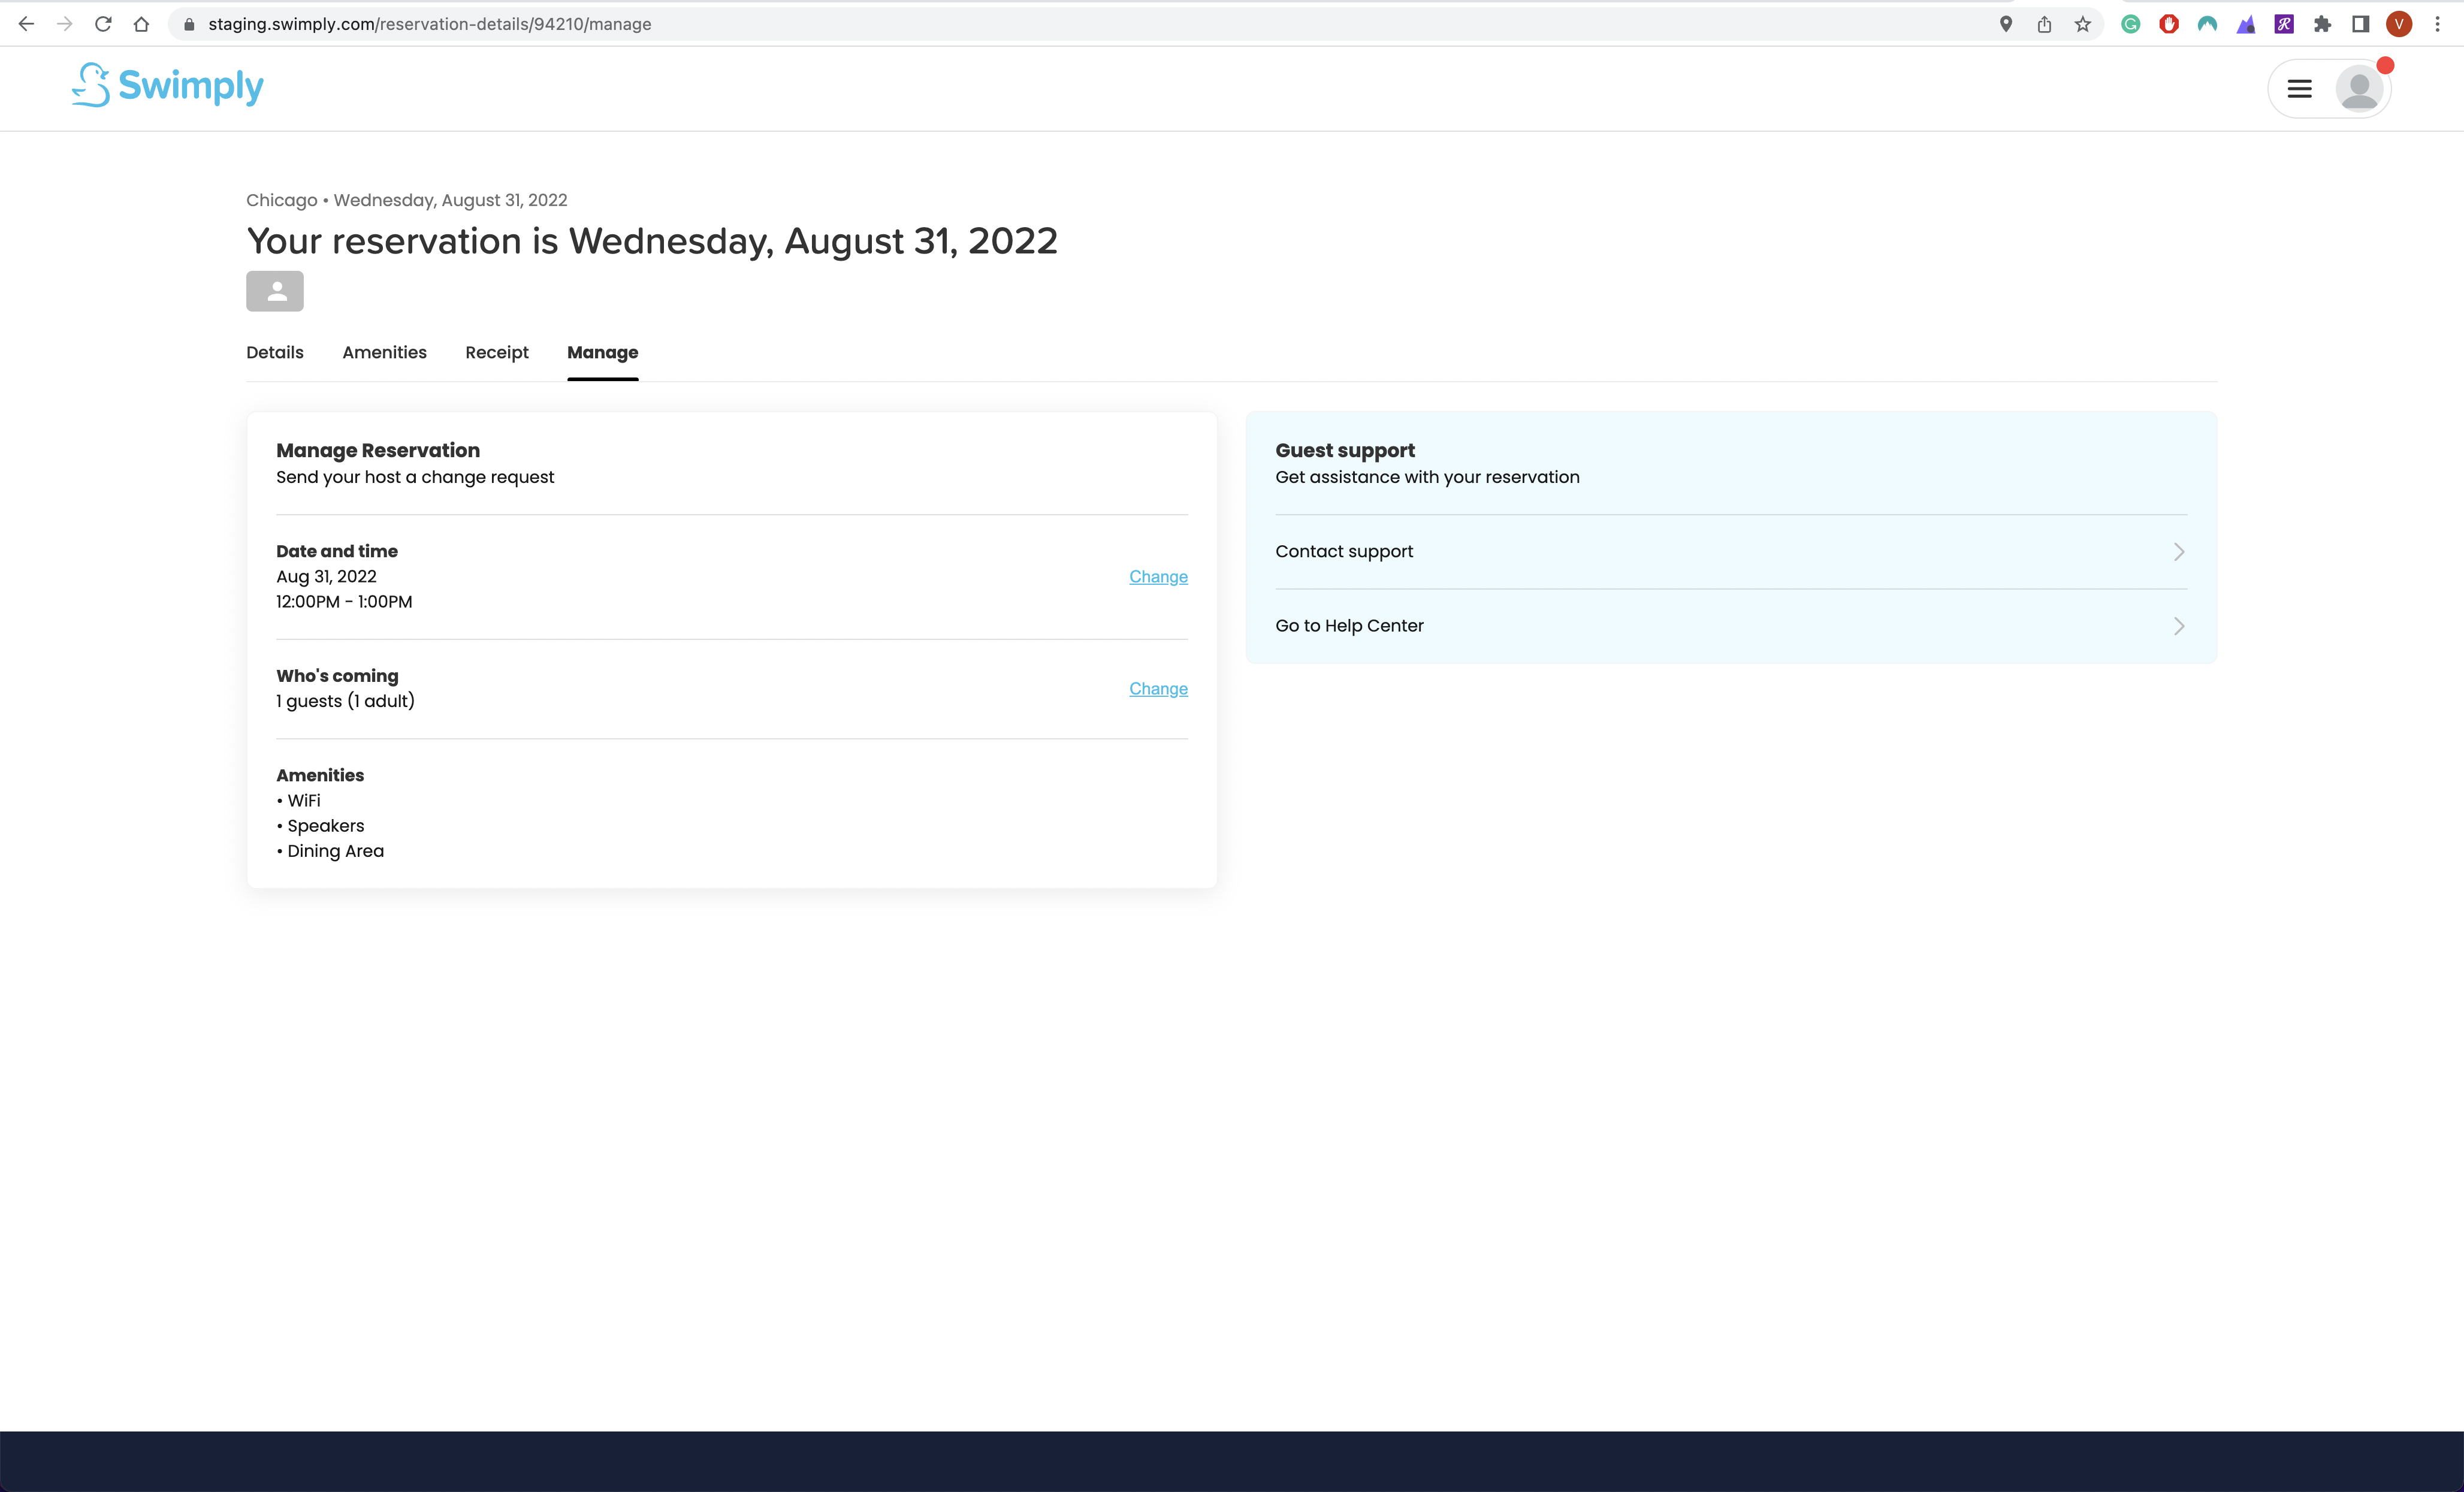The image size is (2464, 1492).
Task: Switch to the Details tab
Action: pyautogui.click(x=275, y=352)
